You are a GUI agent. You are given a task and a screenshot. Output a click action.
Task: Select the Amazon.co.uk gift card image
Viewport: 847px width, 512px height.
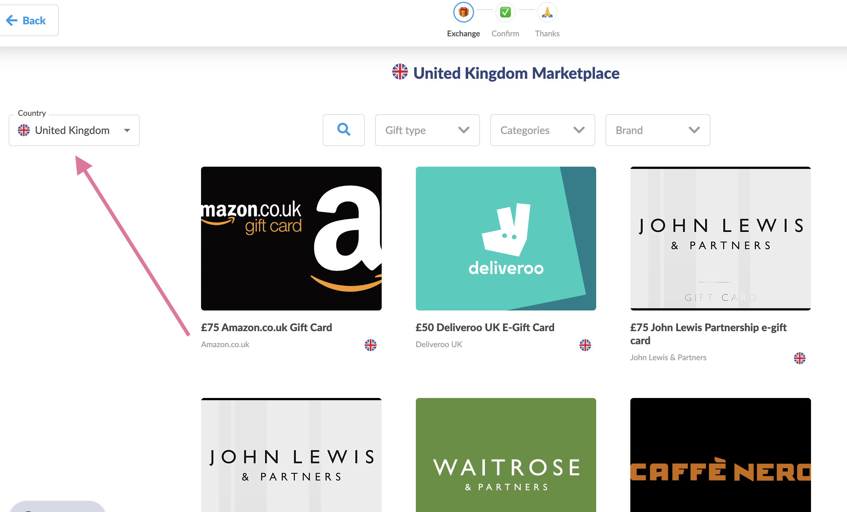pos(291,239)
